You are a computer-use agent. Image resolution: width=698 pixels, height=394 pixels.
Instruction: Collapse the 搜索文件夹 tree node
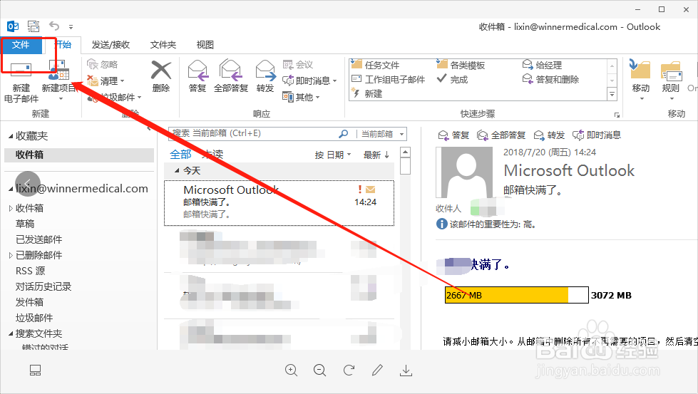point(11,333)
